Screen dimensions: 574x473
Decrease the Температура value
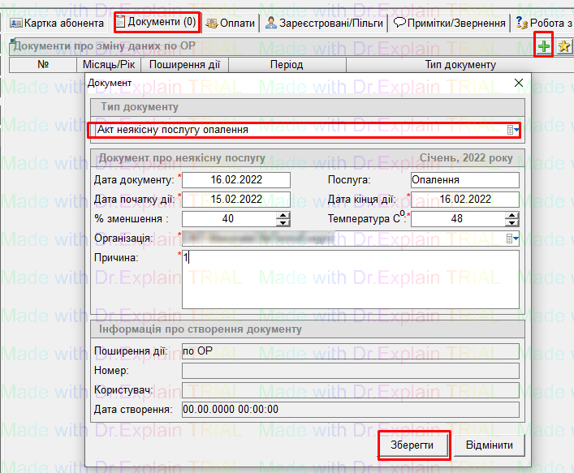(512, 222)
